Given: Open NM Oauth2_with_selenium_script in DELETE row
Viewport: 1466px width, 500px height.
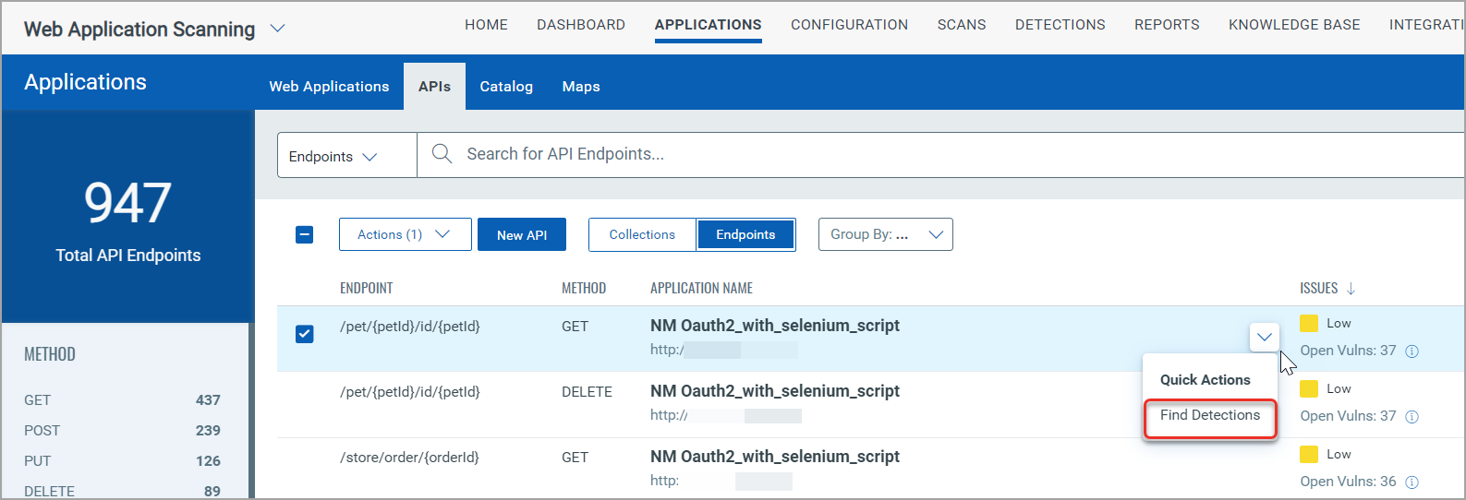Looking at the screenshot, I should click(775, 391).
